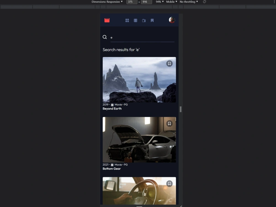Image resolution: width=276 pixels, height=207 pixels.
Task: Open the 94% zoom dropdown
Action: click(x=160, y=2)
